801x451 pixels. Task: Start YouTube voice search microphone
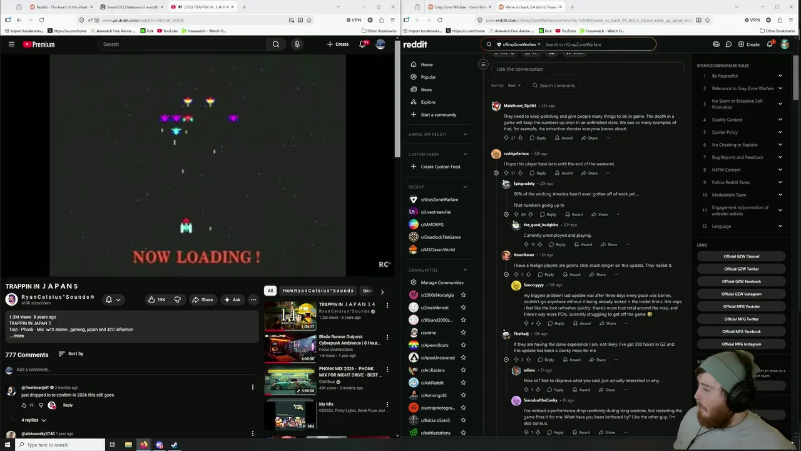click(297, 44)
